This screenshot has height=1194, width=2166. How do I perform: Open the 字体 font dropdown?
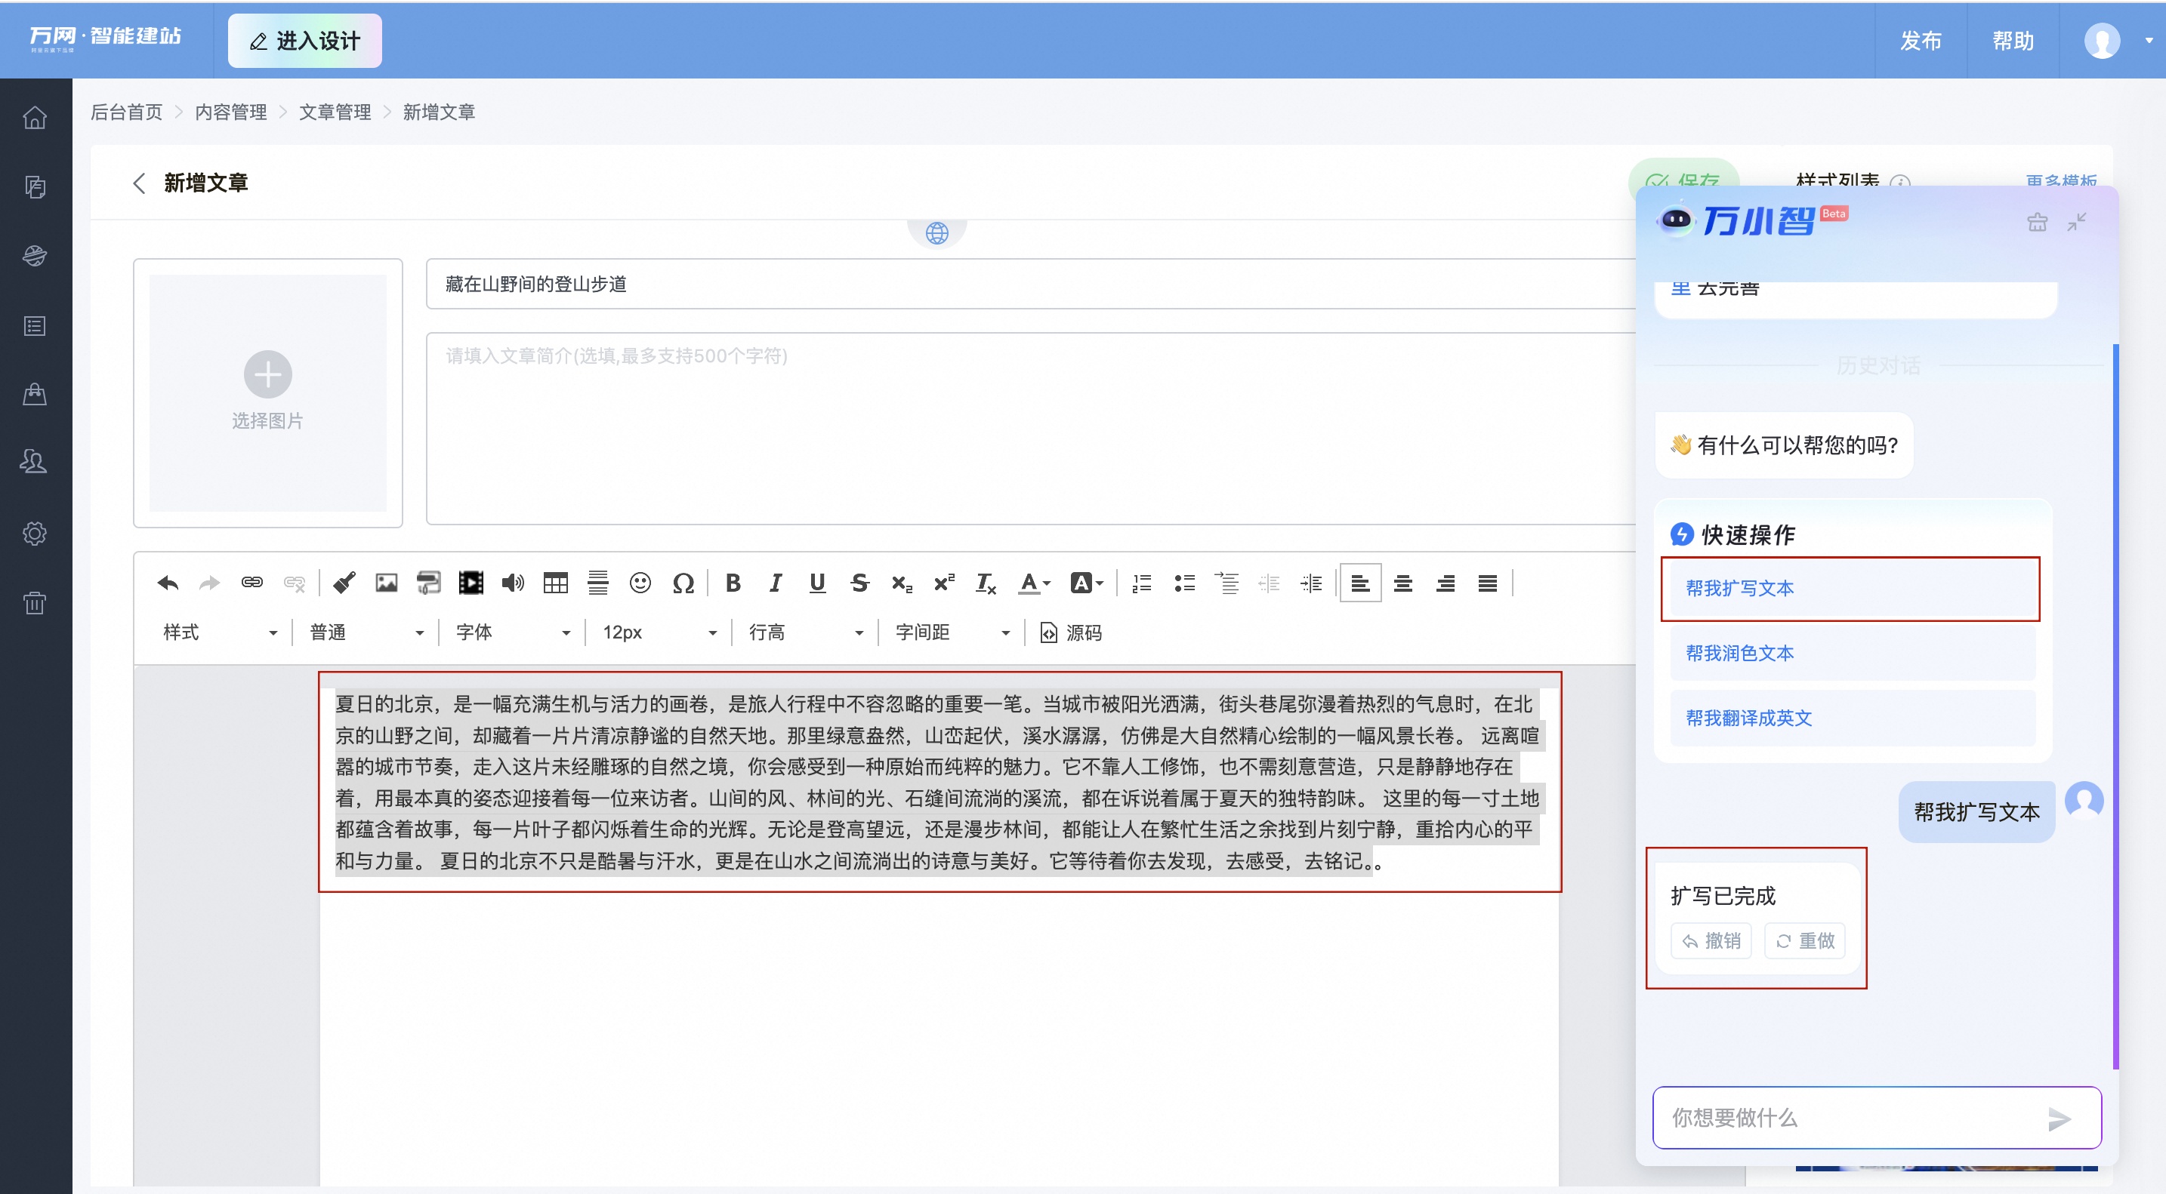pyautogui.click(x=512, y=632)
